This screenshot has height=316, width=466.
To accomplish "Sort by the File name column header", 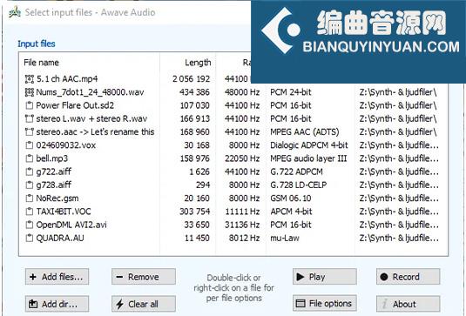I will [41, 63].
